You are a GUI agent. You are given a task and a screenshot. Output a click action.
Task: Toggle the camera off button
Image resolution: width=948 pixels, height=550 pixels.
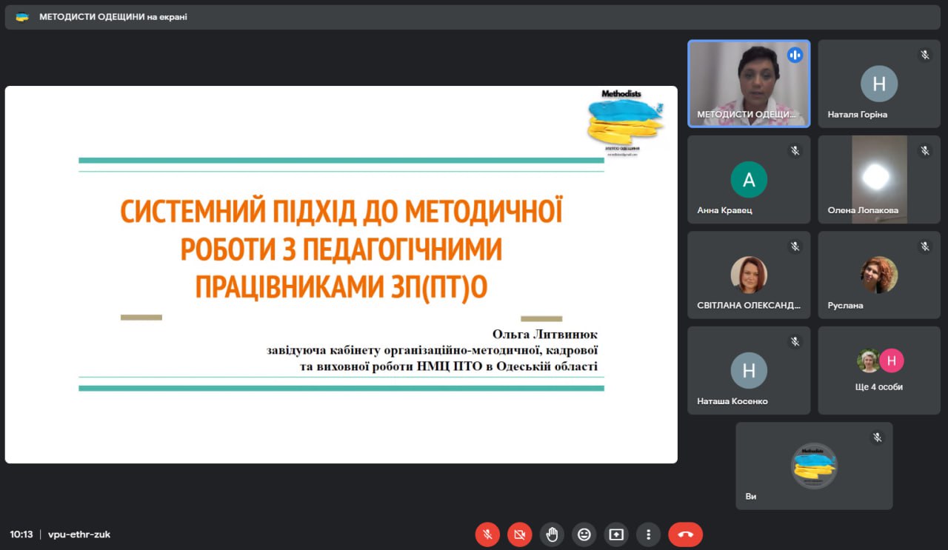pos(520,534)
